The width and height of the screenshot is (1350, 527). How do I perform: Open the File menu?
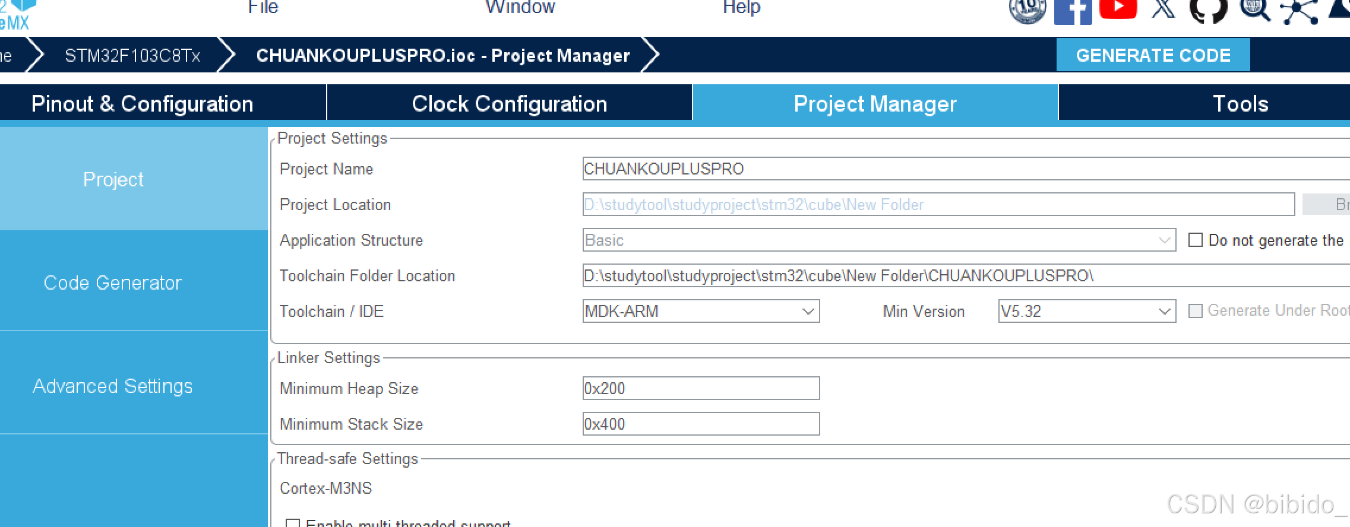(x=263, y=8)
